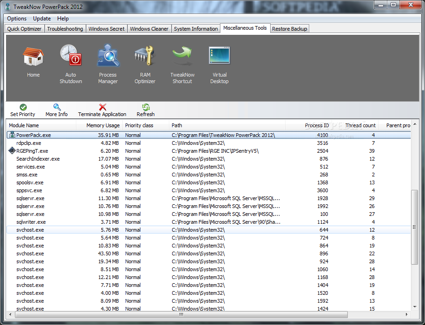Launch Auto Shutdown tool
Viewport: 425px width, 325px height.
pos(71,55)
